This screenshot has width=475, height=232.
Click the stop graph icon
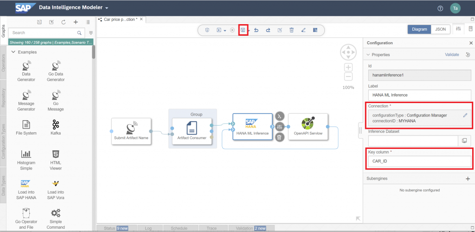[232, 30]
